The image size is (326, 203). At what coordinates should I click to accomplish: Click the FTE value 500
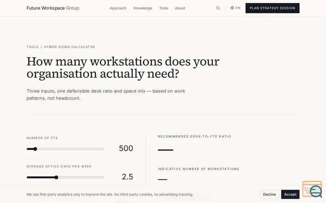126,148
